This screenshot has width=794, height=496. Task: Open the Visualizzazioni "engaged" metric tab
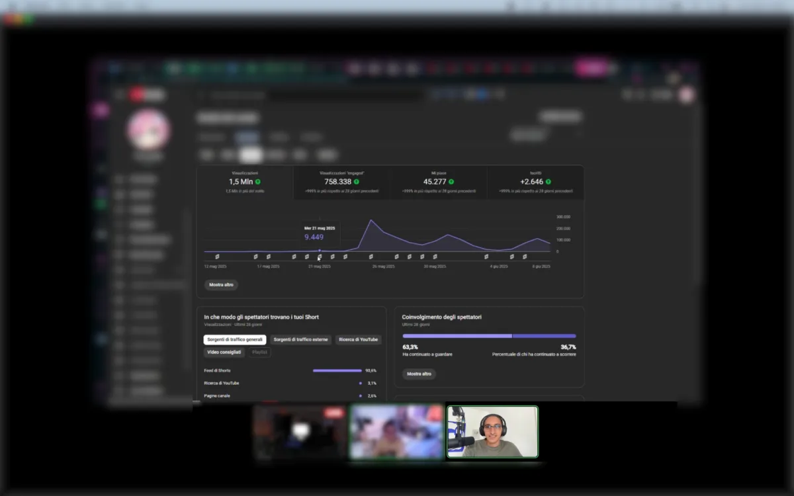[342, 182]
